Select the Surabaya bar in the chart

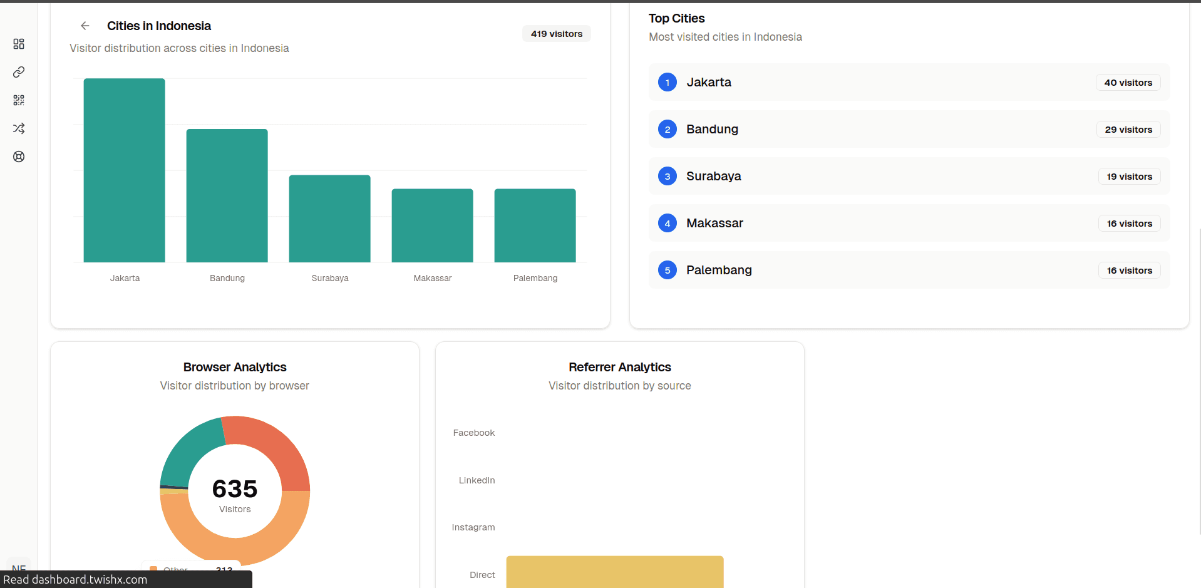click(x=330, y=219)
